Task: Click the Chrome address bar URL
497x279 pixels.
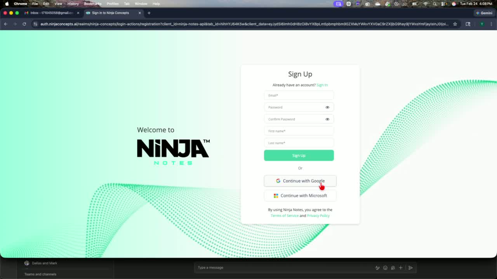Action: (x=245, y=24)
